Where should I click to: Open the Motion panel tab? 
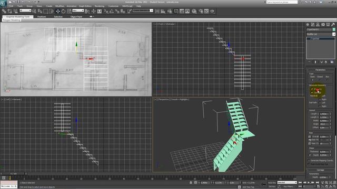click(323, 25)
